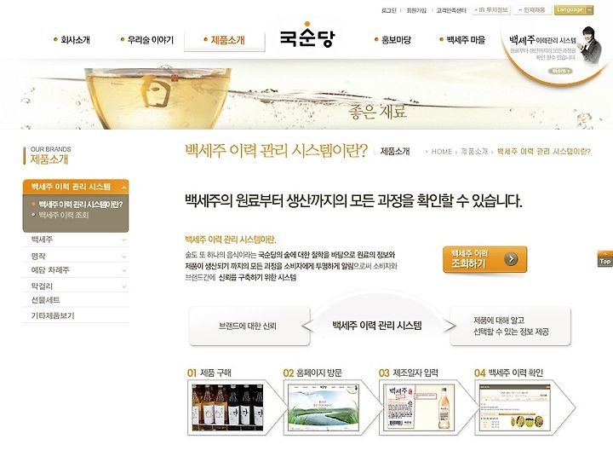Open the Language dropdown
The width and height of the screenshot is (613, 468).
(574, 10)
